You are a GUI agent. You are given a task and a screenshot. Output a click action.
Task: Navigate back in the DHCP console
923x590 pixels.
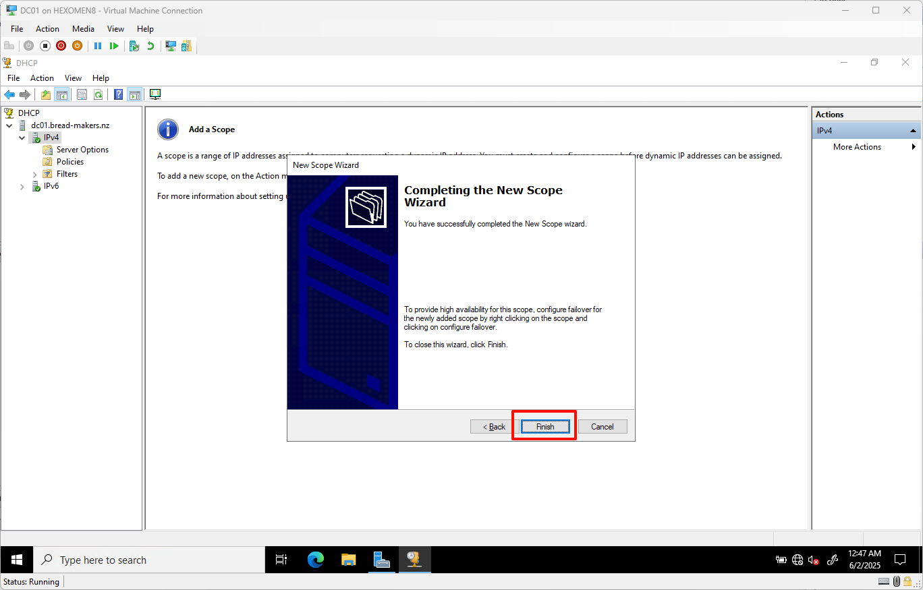click(10, 94)
